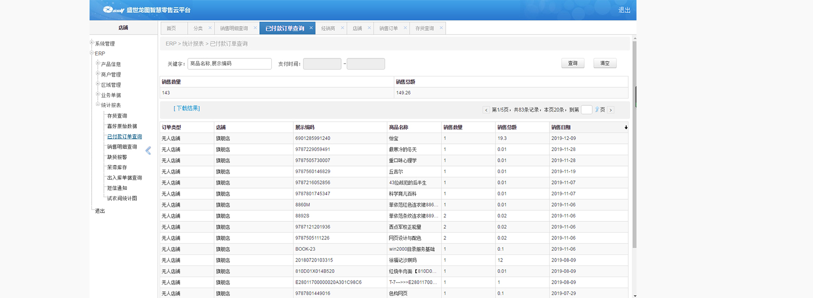Click the 支付时间 start date field
The image size is (813, 298).
(322, 64)
